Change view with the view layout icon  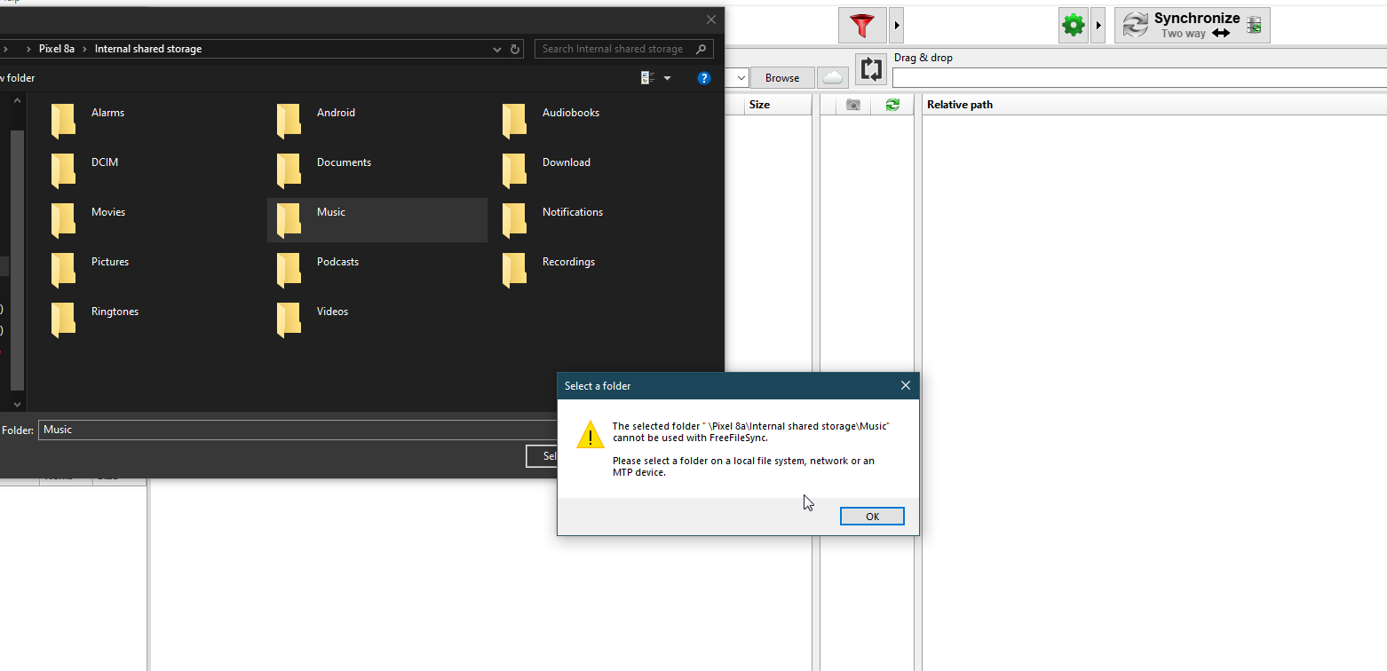coord(647,78)
